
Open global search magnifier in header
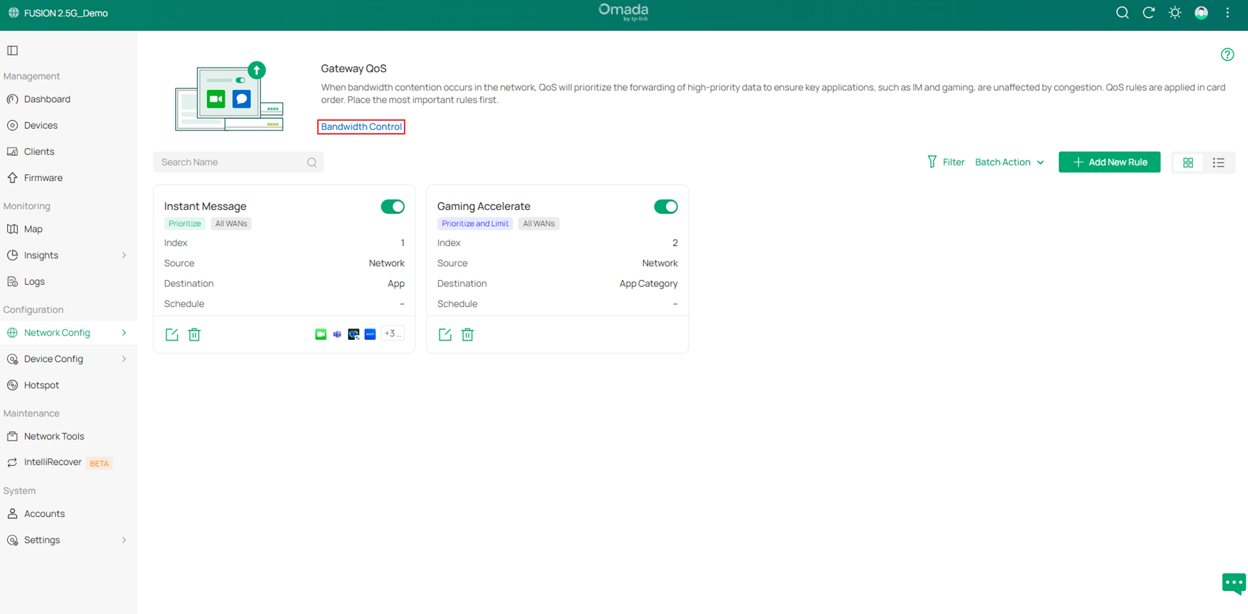click(x=1122, y=13)
